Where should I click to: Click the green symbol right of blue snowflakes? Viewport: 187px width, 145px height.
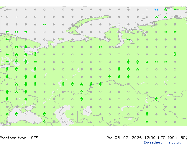[166, 9]
